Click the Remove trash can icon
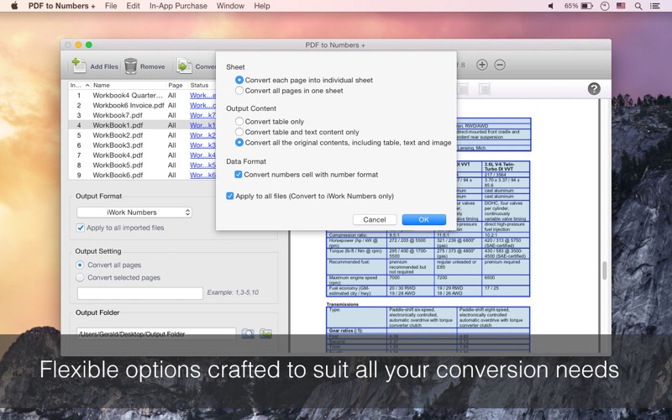The height and width of the screenshot is (420, 672). point(131,66)
